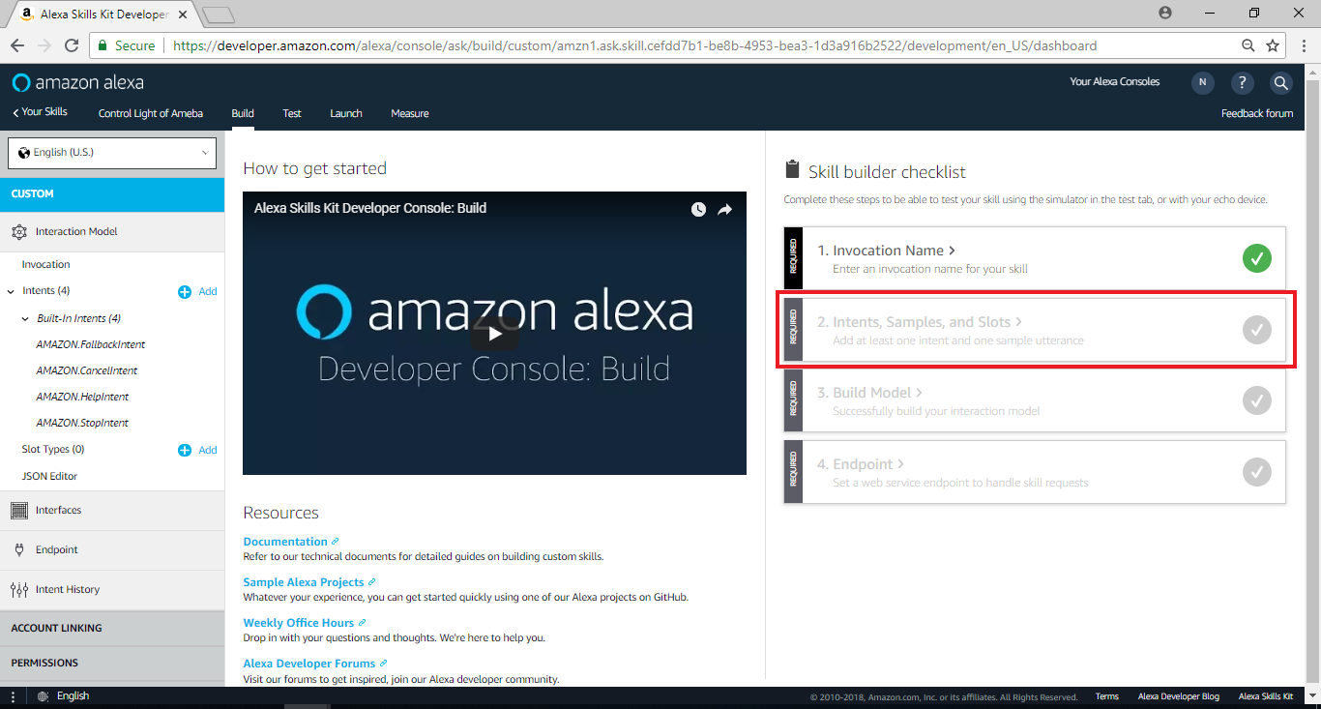Screen dimensions: 1321x709
Task: Open checklist step 4 Endpoint
Action: 1035,472
